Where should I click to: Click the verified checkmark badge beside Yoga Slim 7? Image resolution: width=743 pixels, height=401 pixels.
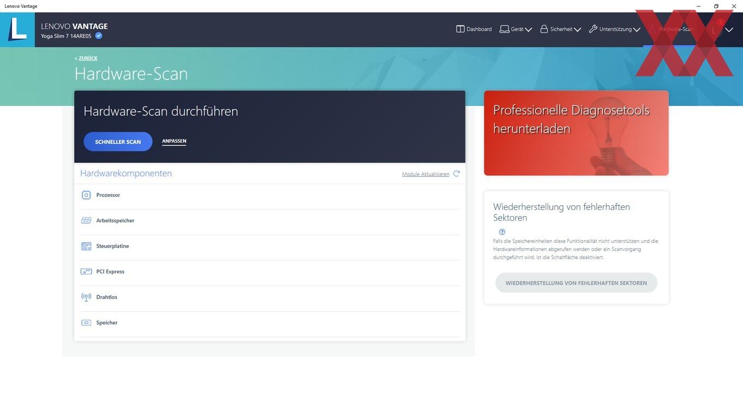(99, 36)
